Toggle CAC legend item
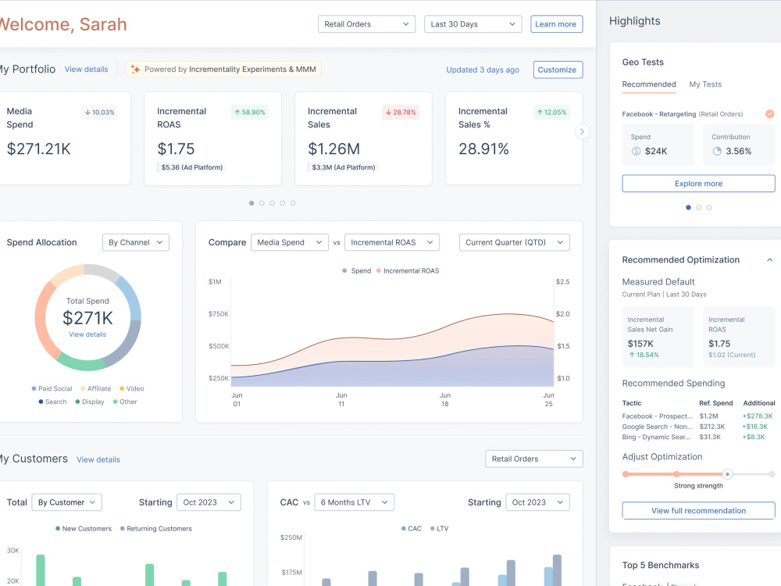781x586 pixels. click(x=412, y=529)
